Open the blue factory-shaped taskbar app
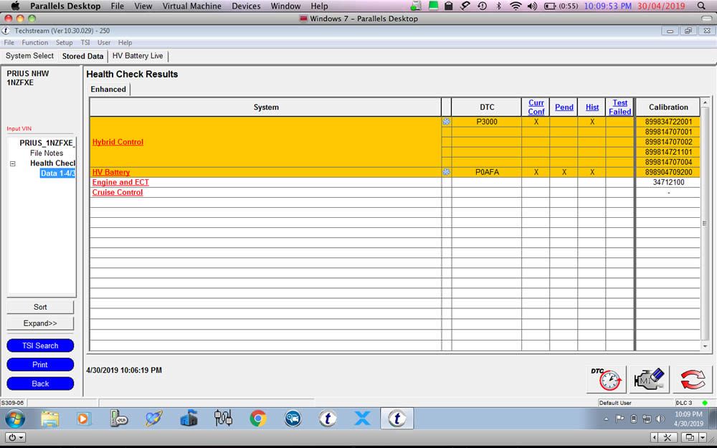The width and height of the screenshot is (717, 448). pos(189,419)
